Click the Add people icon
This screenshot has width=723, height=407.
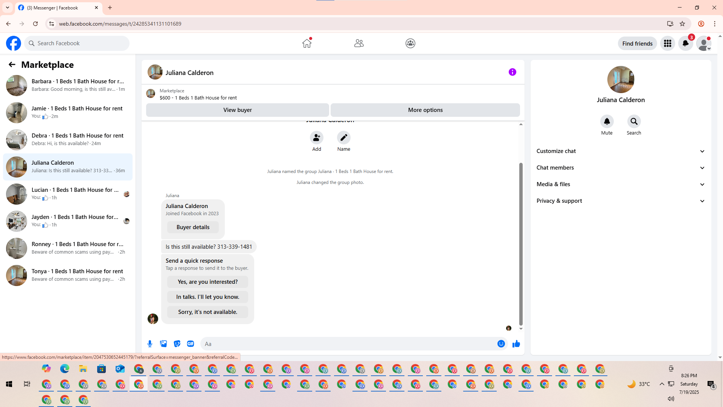pyautogui.click(x=316, y=138)
